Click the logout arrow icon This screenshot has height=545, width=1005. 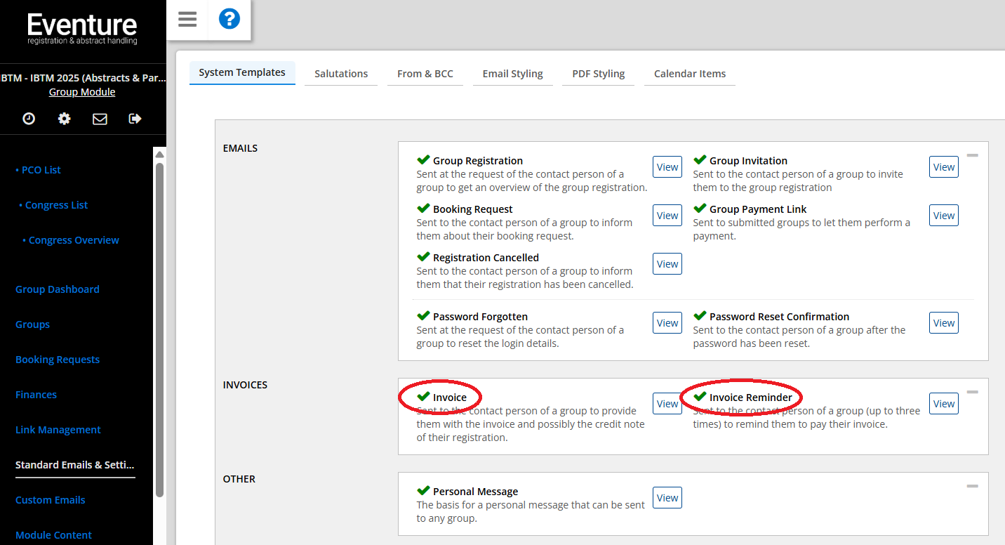[135, 119]
